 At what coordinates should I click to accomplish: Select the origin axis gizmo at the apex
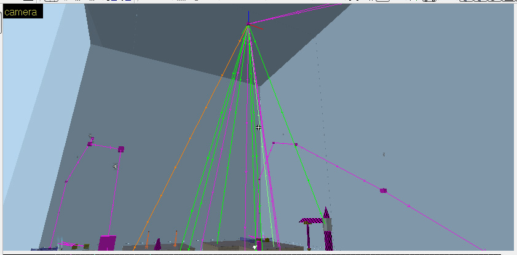248,25
